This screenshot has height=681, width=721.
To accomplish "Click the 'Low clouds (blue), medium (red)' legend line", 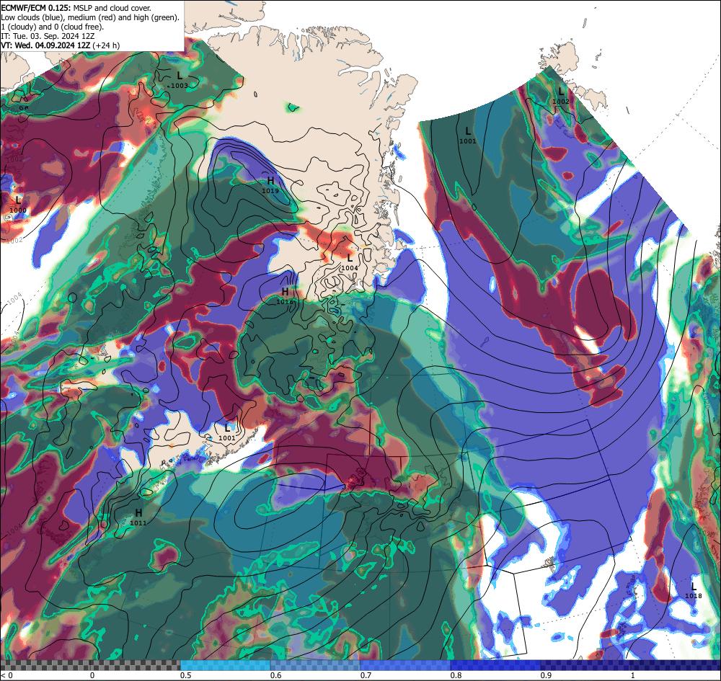I will [x=90, y=17].
